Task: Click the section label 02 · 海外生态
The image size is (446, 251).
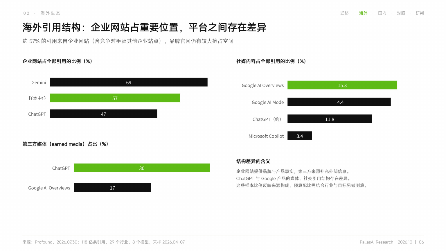Action: [x=42, y=13]
